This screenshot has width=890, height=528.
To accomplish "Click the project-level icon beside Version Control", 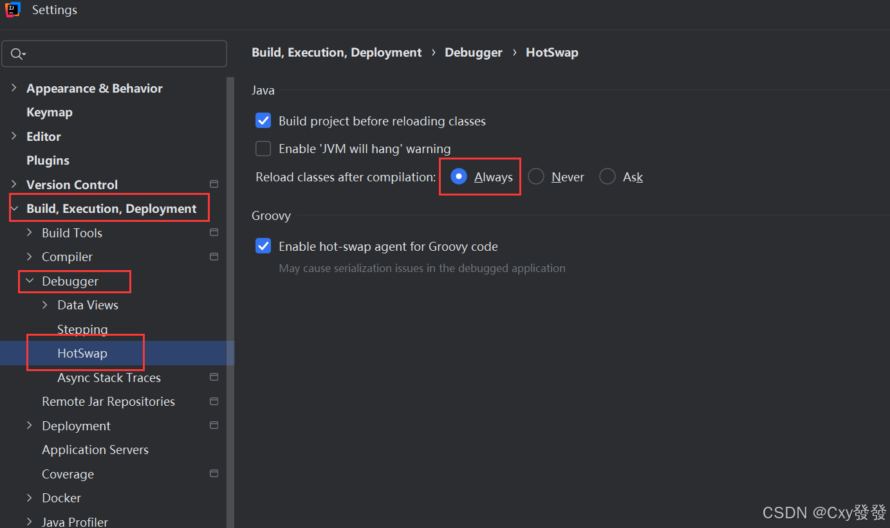I will point(214,184).
